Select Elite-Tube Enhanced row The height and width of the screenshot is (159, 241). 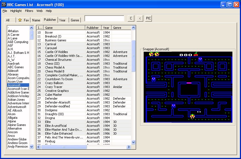coord(84,133)
